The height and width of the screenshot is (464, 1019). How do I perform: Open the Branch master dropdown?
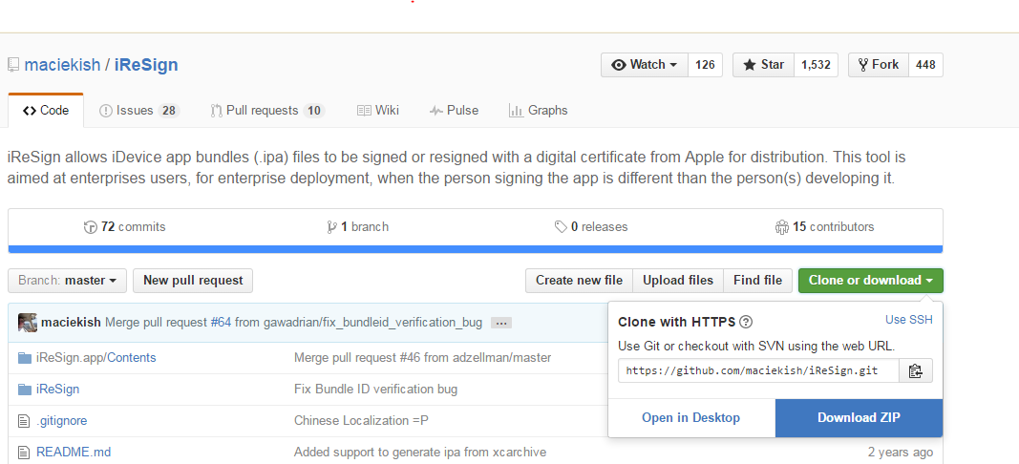(x=67, y=281)
